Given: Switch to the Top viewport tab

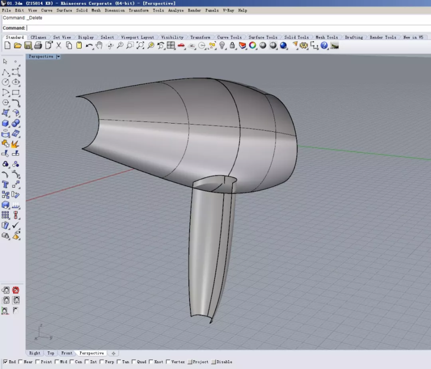Looking at the screenshot, I should [51, 353].
